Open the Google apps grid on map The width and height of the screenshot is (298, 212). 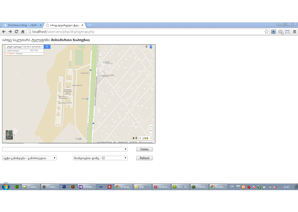pos(147,47)
